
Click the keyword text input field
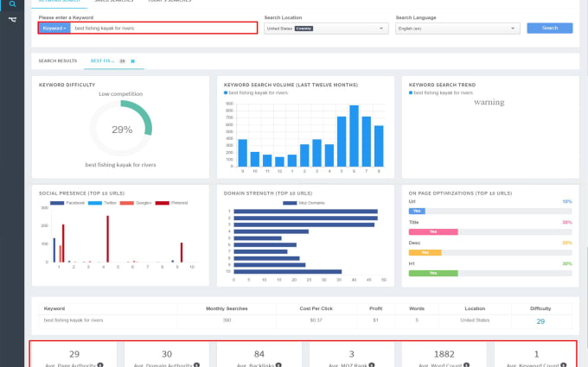163,28
